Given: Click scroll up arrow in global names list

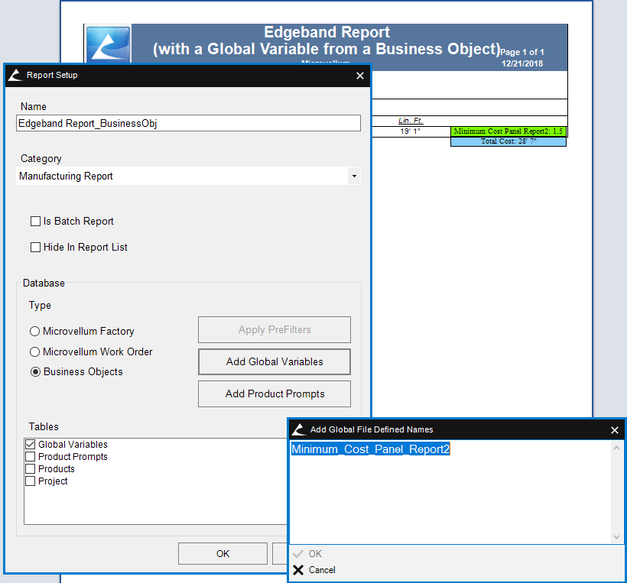Looking at the screenshot, I should coord(616,448).
